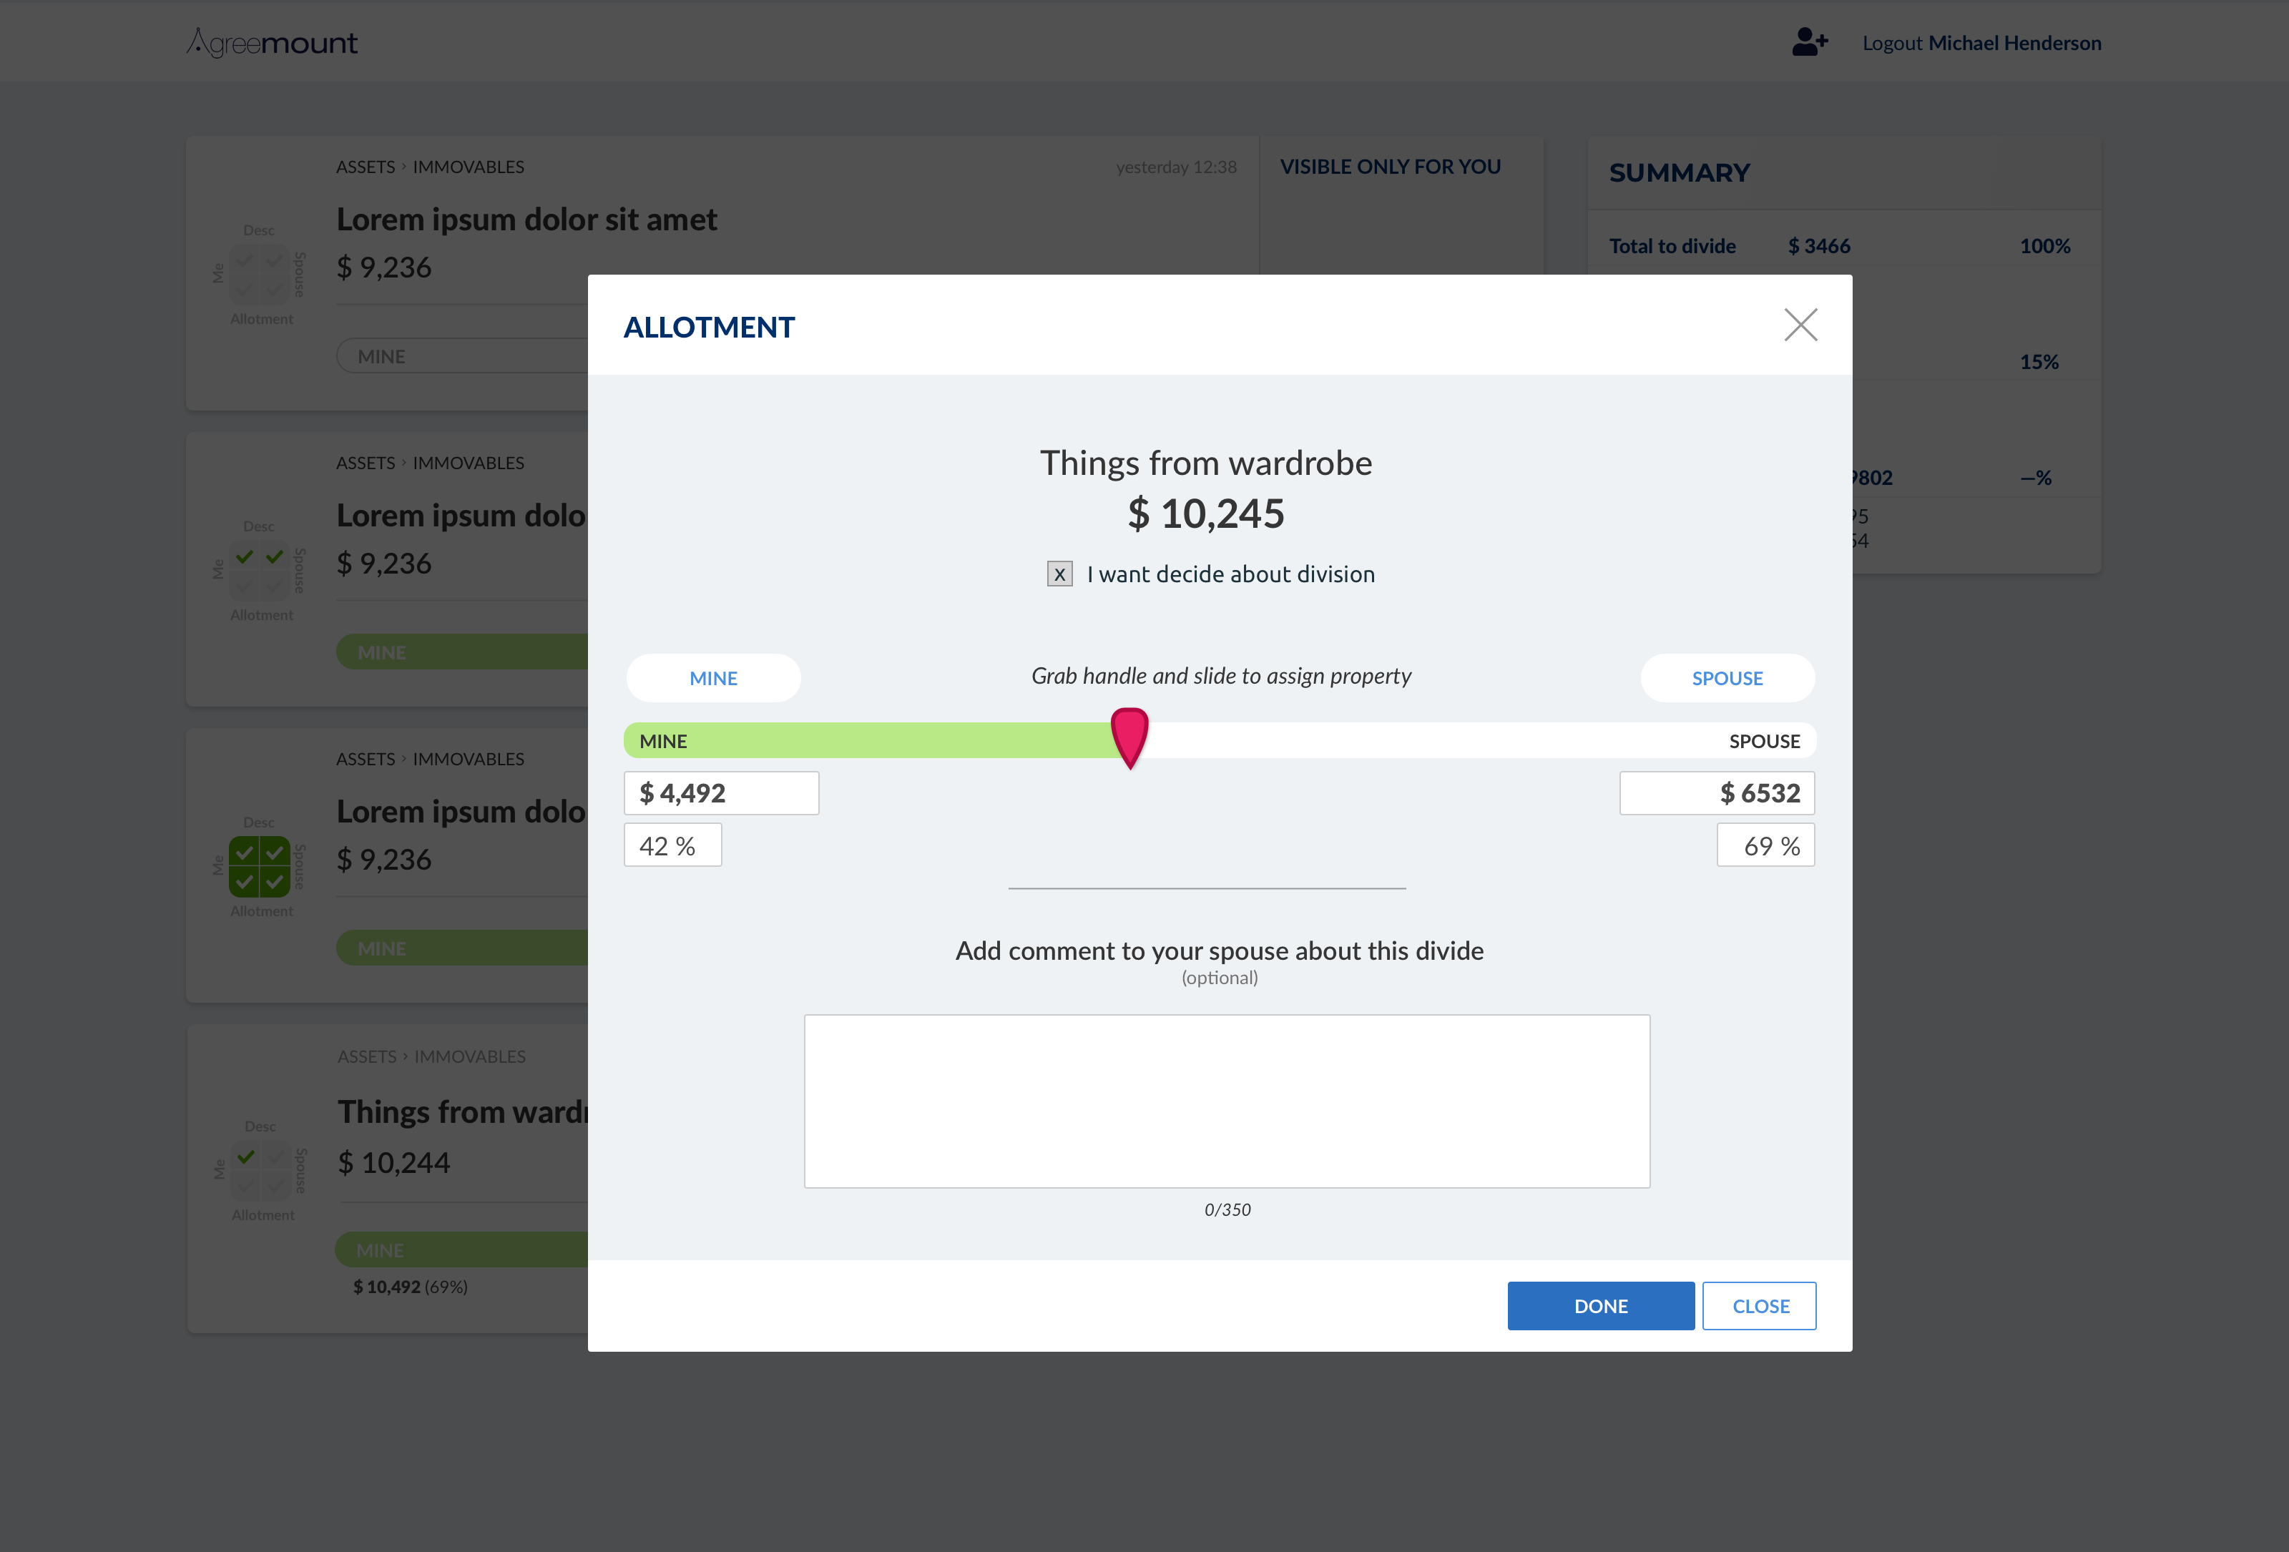Click the CLOSE button in dialog footer
Viewport: 2289px width, 1552px height.
coord(1759,1306)
